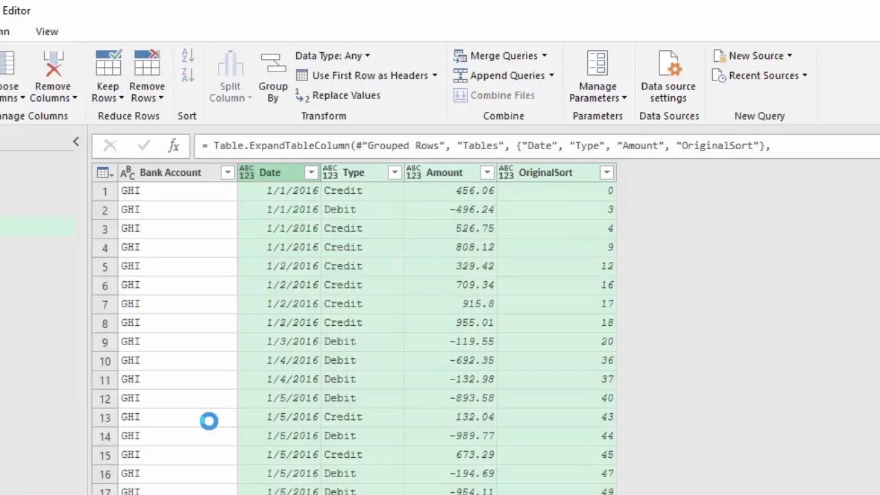Click OriginalSort cell 47
Image resolution: width=880 pixels, height=495 pixels.
coord(557,474)
